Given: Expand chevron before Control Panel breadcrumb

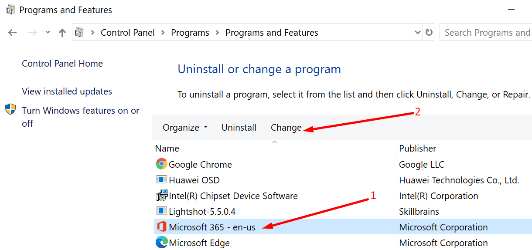Looking at the screenshot, I should pos(92,33).
